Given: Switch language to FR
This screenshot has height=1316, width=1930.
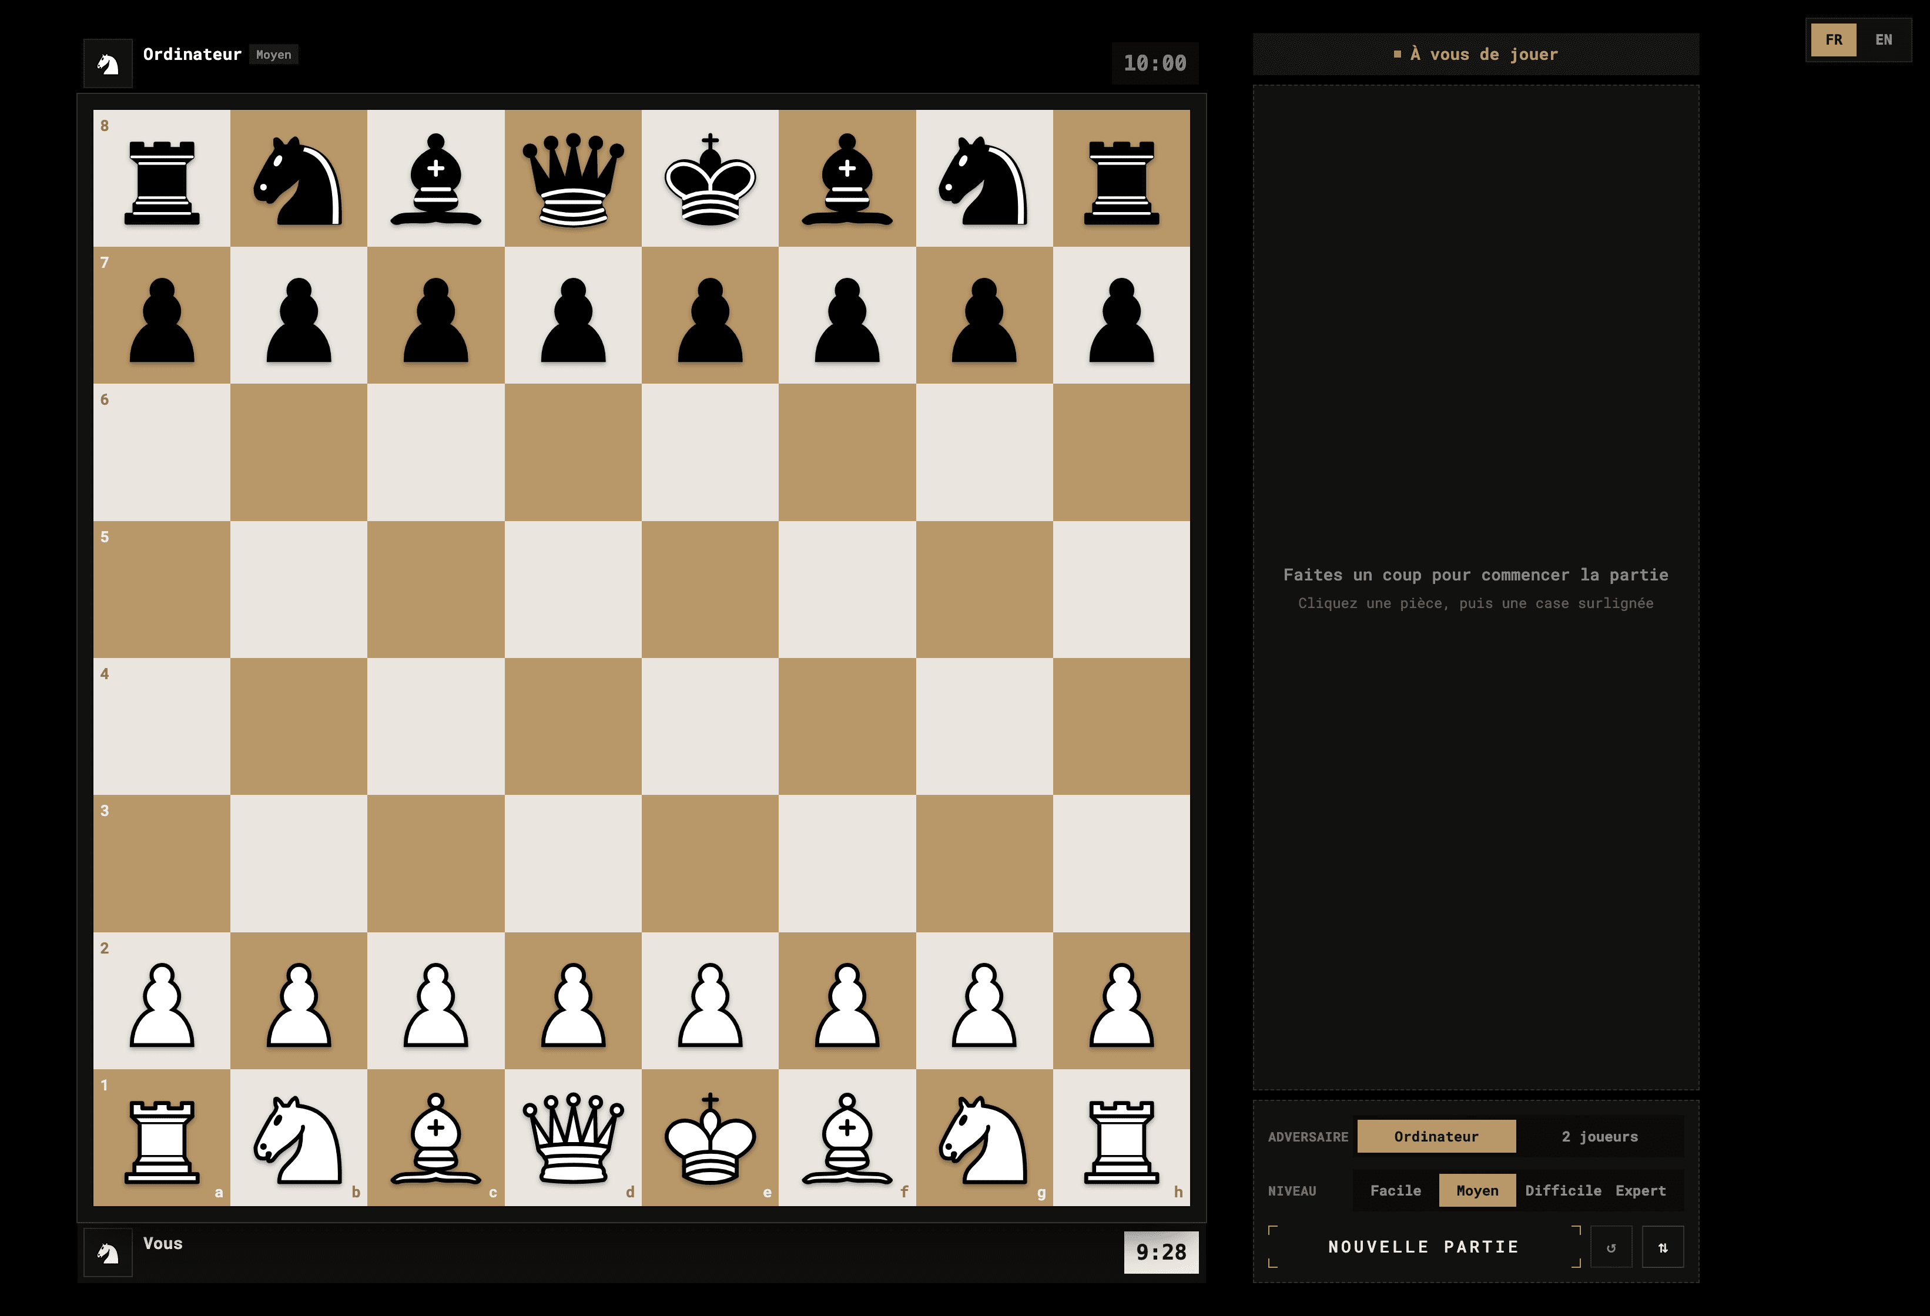Looking at the screenshot, I should point(1834,40).
